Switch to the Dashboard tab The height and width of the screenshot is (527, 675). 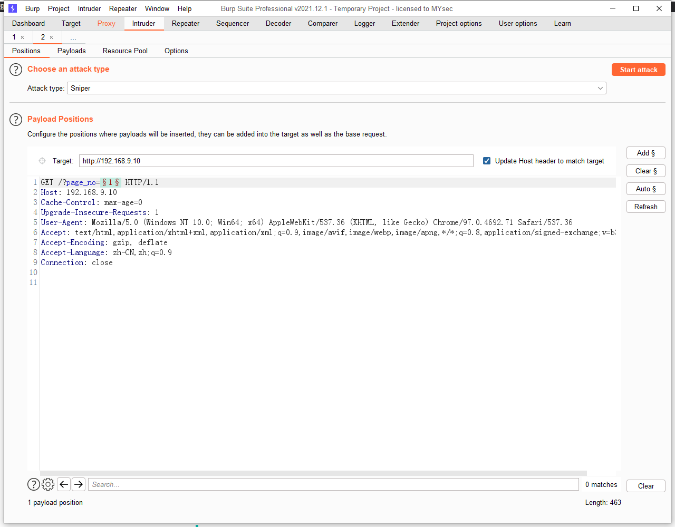[x=28, y=23]
